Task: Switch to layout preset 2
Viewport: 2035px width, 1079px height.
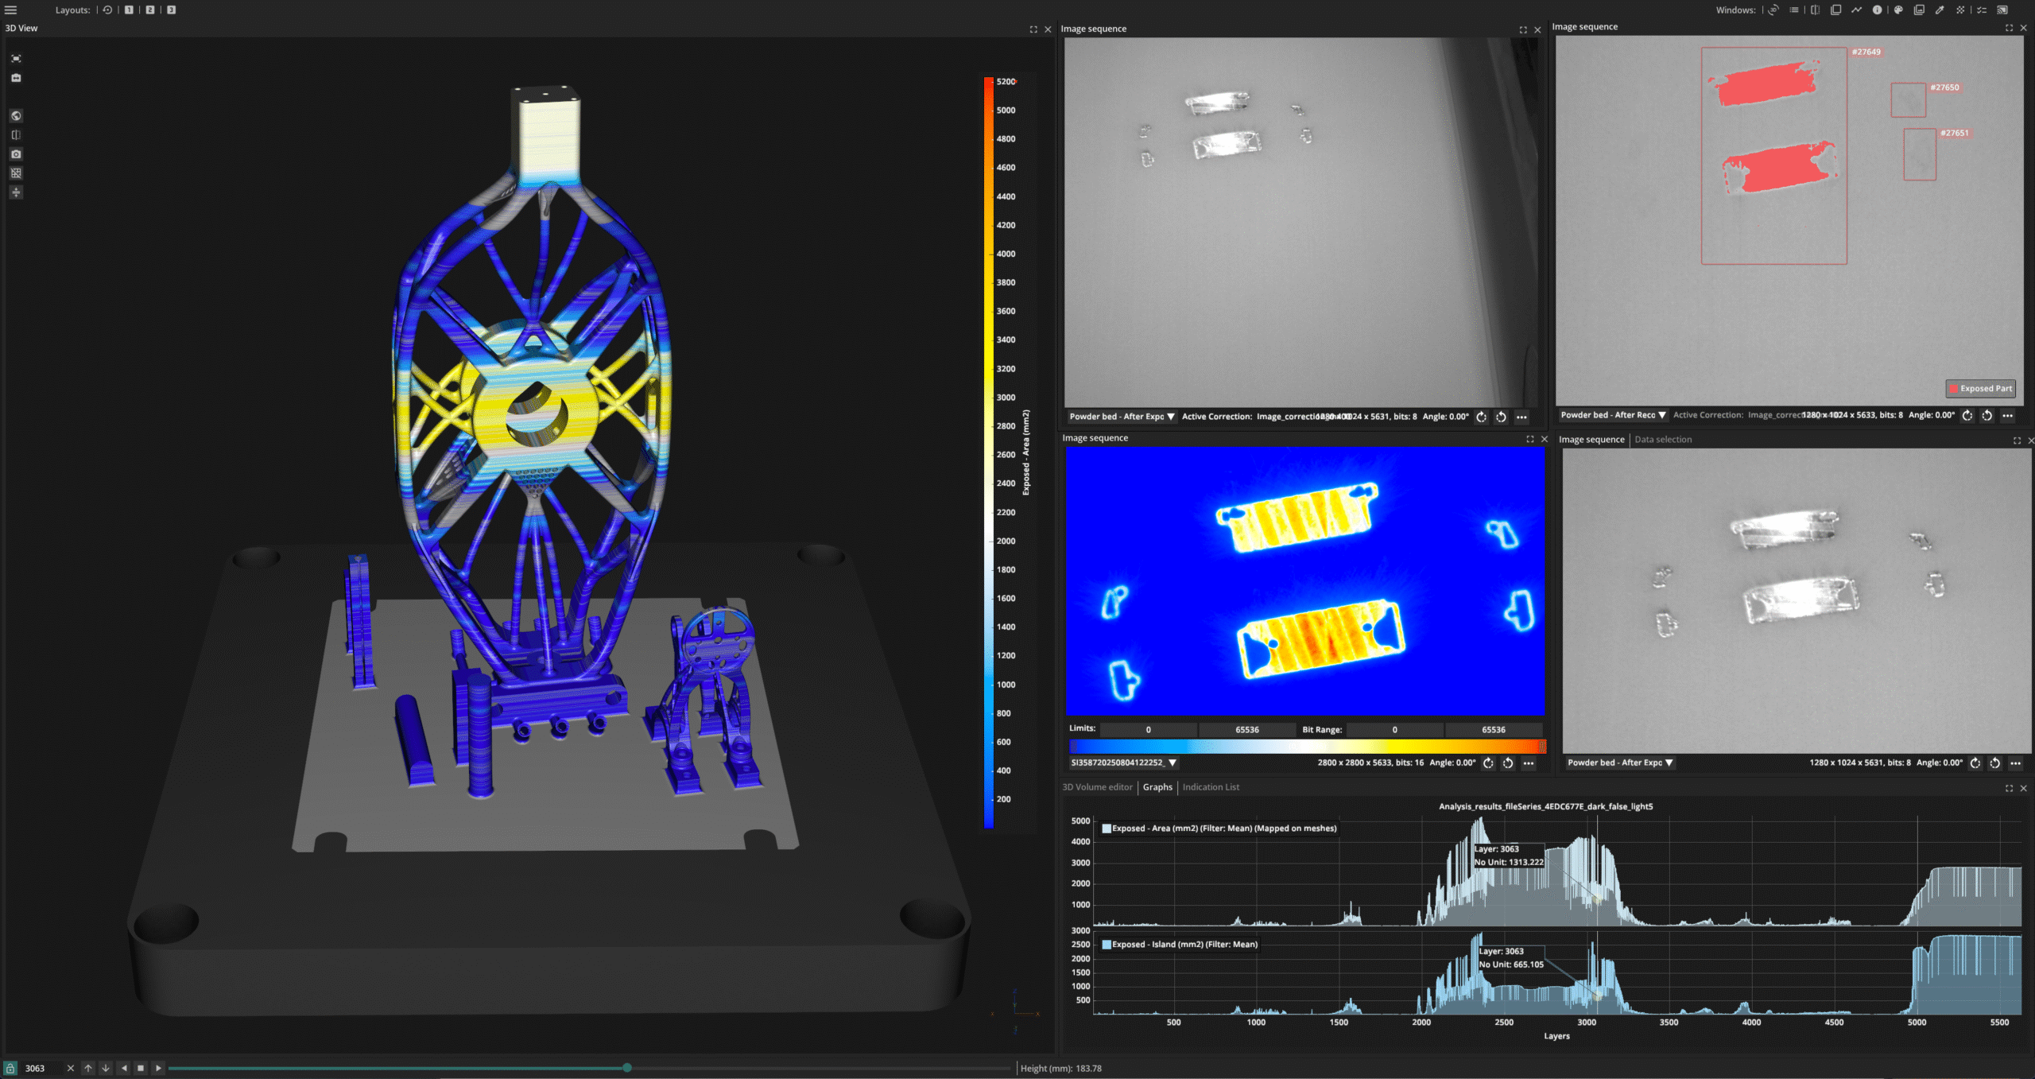Action: (149, 10)
